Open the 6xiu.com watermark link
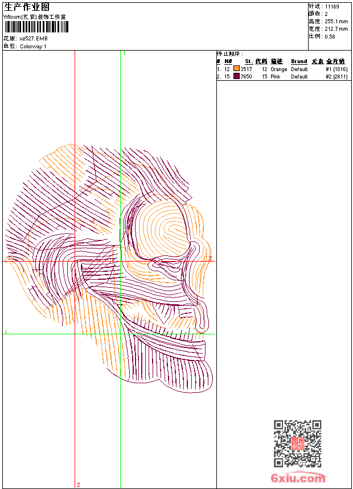The image size is (353, 489). [x=298, y=478]
